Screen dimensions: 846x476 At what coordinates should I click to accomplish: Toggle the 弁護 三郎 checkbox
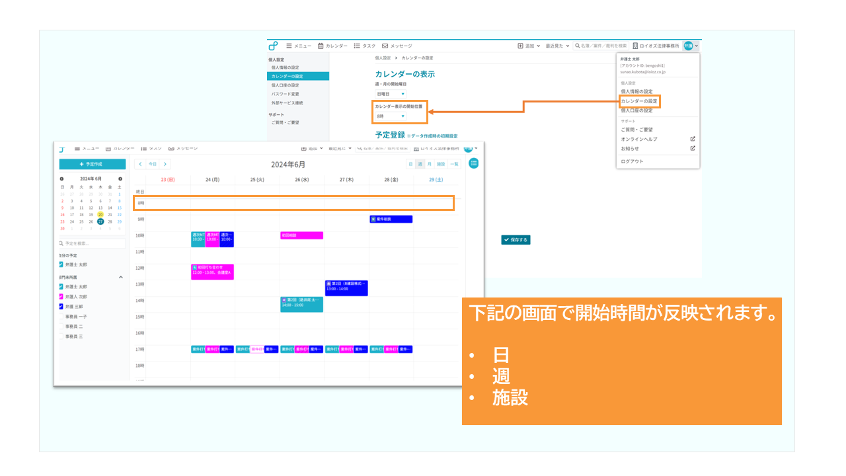click(x=61, y=307)
